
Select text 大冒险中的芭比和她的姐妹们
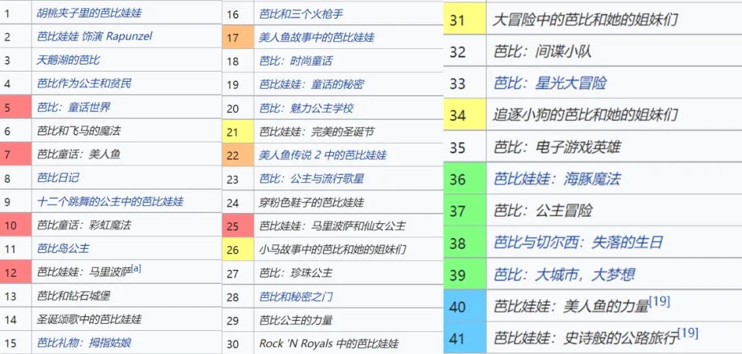click(586, 21)
